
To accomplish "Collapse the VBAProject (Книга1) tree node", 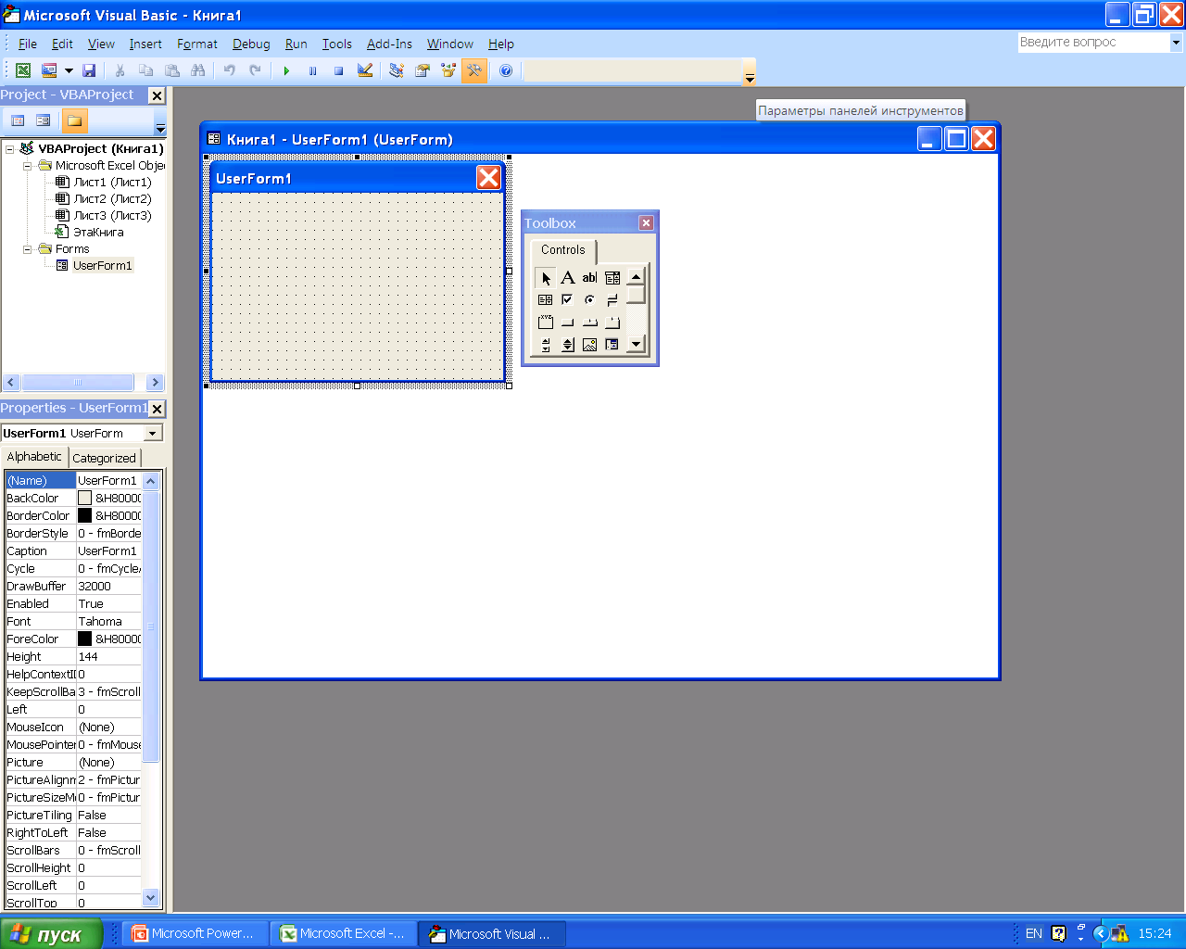I will [9, 148].
